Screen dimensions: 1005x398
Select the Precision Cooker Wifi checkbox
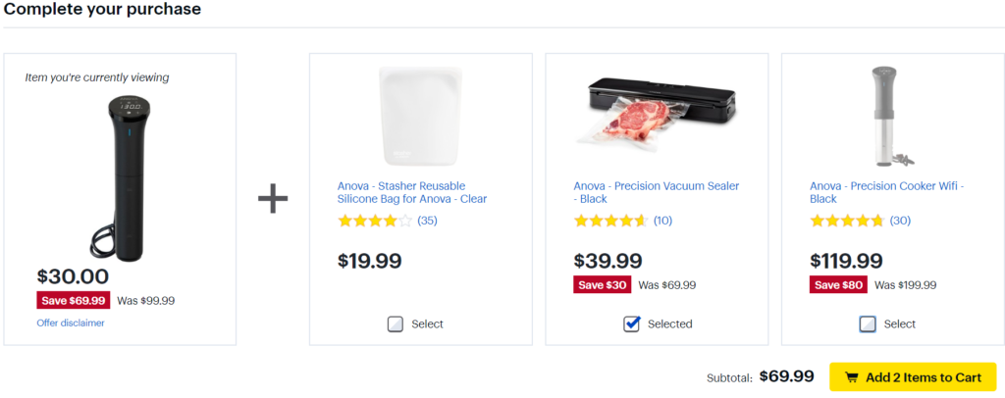tap(868, 324)
